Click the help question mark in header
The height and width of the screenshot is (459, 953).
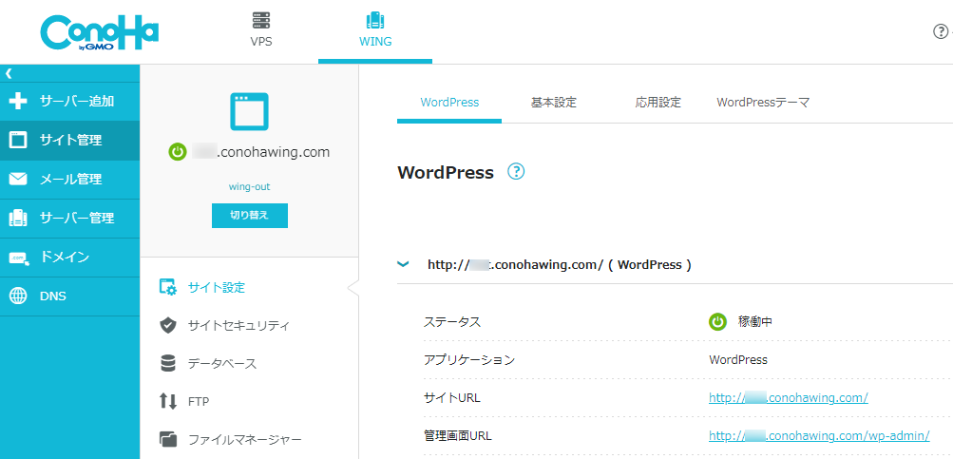coord(941,31)
